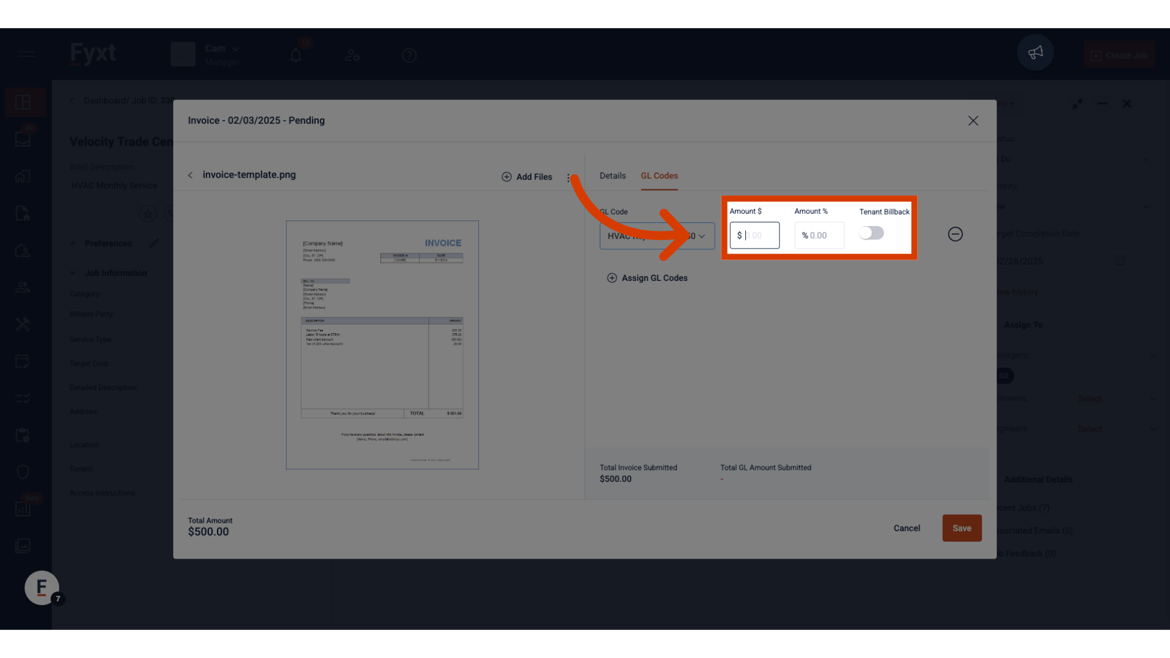Open the users group icon in the sidebar
Image resolution: width=1170 pixels, height=658 pixels.
point(23,288)
